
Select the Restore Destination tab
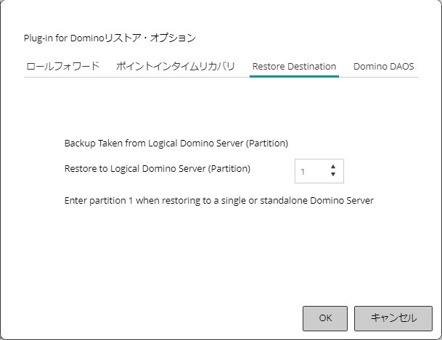click(x=294, y=67)
